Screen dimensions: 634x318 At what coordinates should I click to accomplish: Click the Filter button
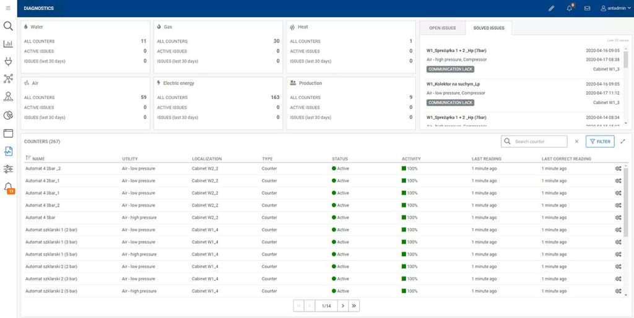[600, 142]
